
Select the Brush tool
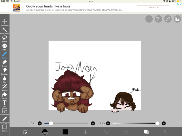(5, 55)
